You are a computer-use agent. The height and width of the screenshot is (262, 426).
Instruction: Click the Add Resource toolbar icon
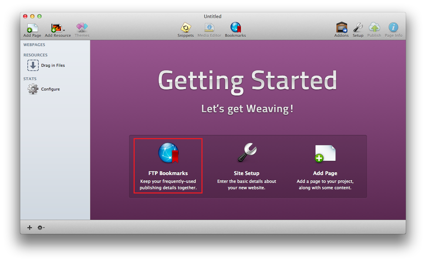(x=56, y=28)
